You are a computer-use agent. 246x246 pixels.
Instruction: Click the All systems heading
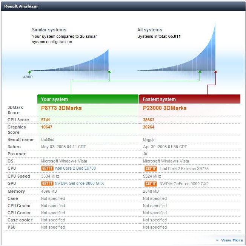[150, 30]
